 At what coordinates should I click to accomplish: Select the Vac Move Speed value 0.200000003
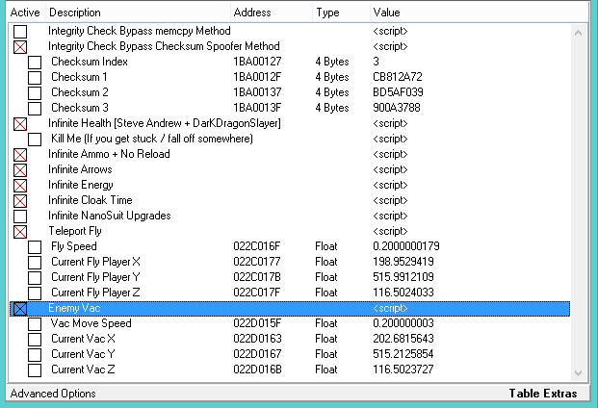(x=403, y=323)
